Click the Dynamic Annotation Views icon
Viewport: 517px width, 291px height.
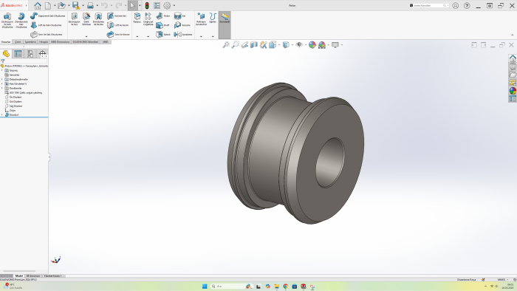click(263, 45)
